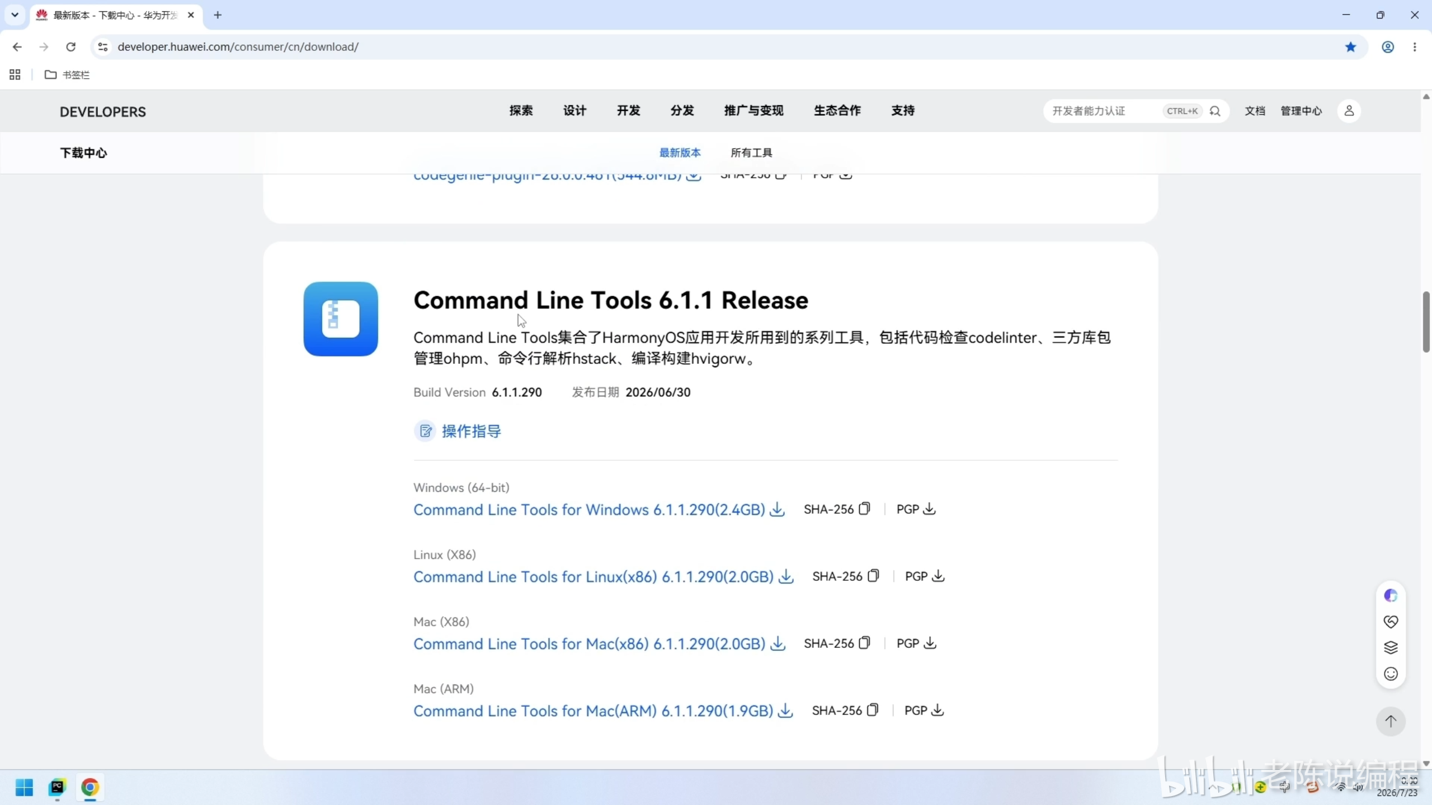This screenshot has width=1432, height=805.
Task: Switch to the 最新版本 tab
Action: pos(680,153)
